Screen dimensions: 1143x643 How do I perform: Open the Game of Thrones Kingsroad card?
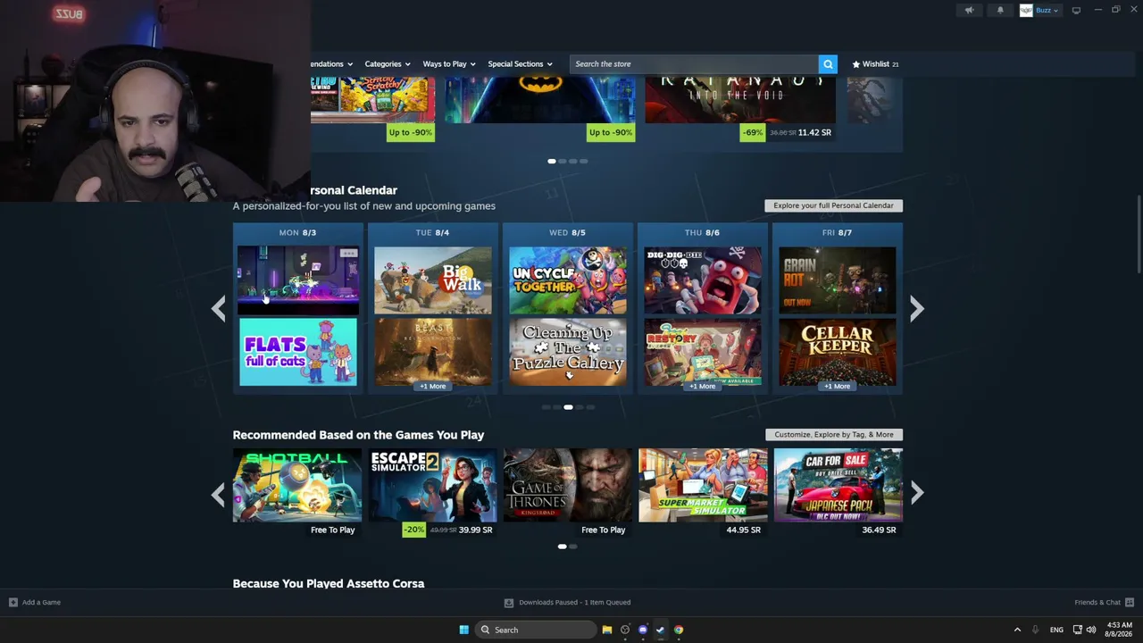pyautogui.click(x=567, y=485)
